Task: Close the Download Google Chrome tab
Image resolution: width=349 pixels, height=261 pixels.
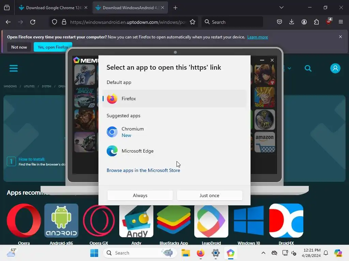Action: coord(86,7)
